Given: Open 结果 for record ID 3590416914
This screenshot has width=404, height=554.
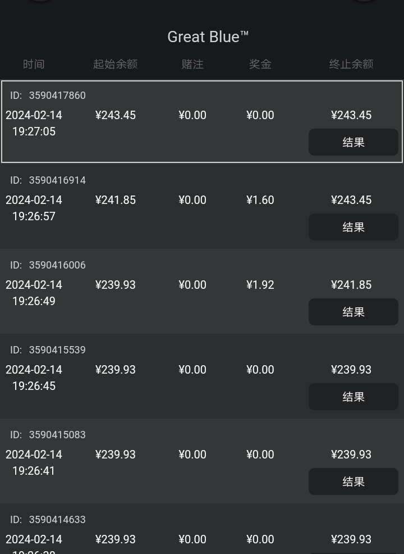Looking at the screenshot, I should tap(353, 227).
